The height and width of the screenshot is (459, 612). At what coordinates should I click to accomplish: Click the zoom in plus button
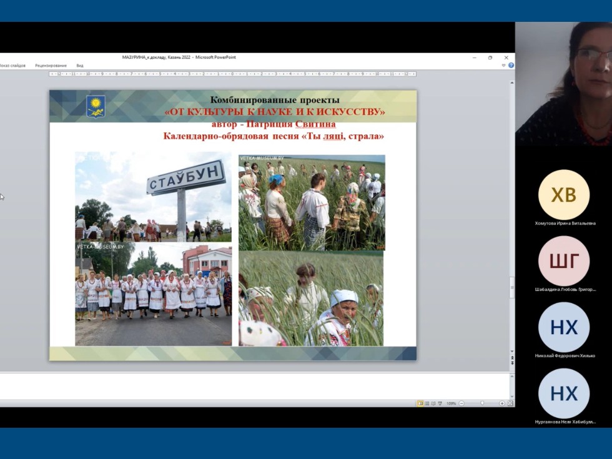(502, 403)
